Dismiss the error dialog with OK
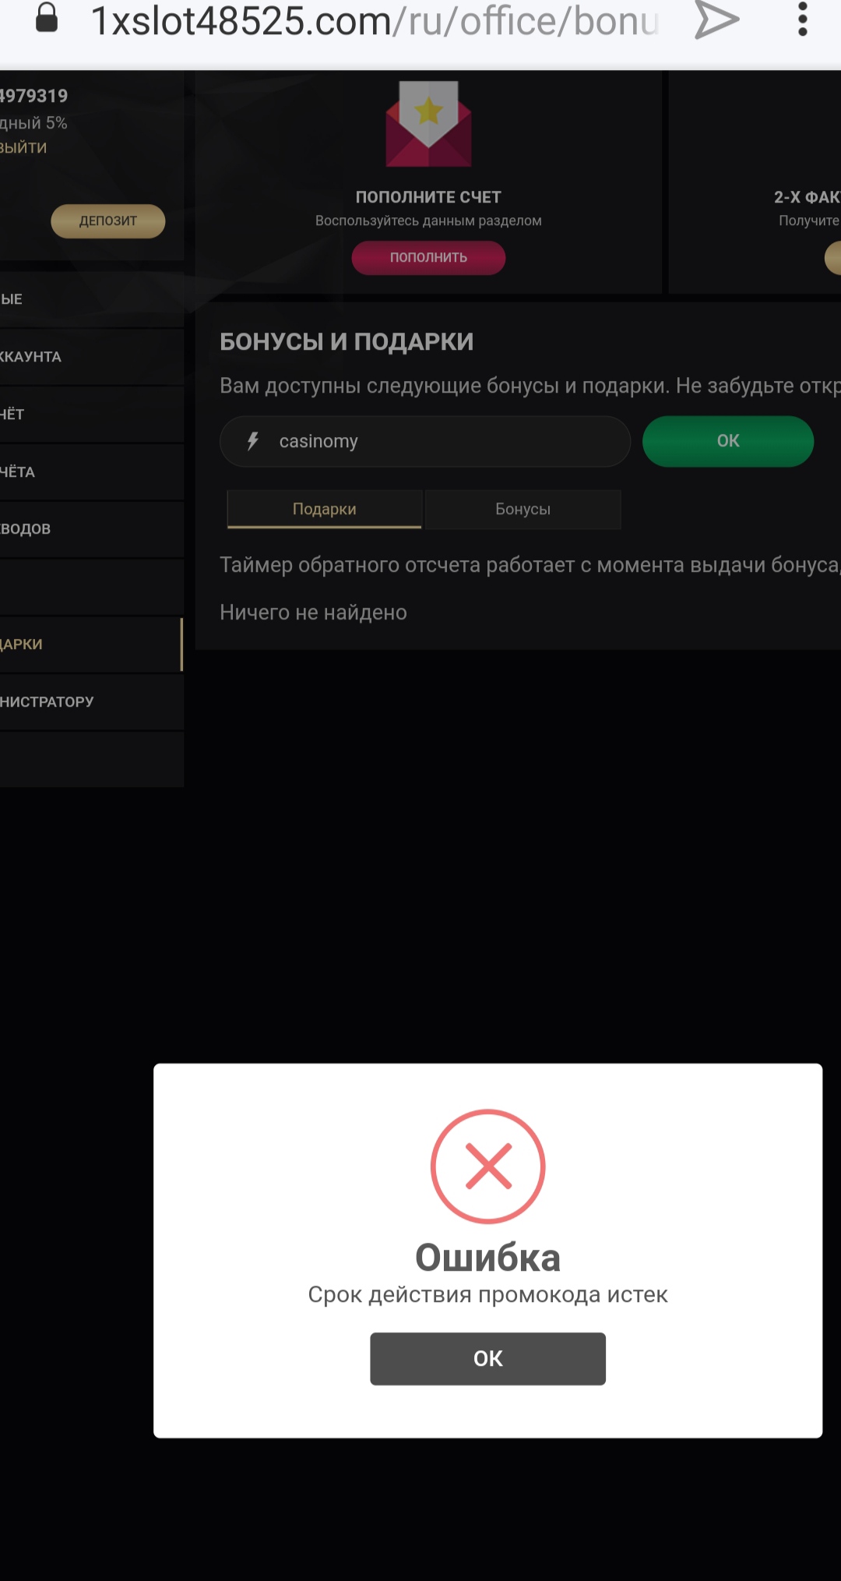 click(487, 1358)
